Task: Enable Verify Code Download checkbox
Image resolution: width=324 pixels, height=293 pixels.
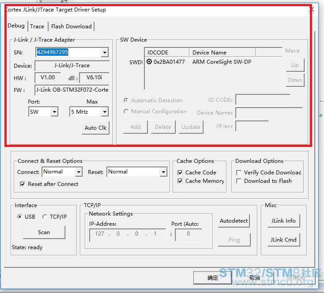Action: [239, 173]
